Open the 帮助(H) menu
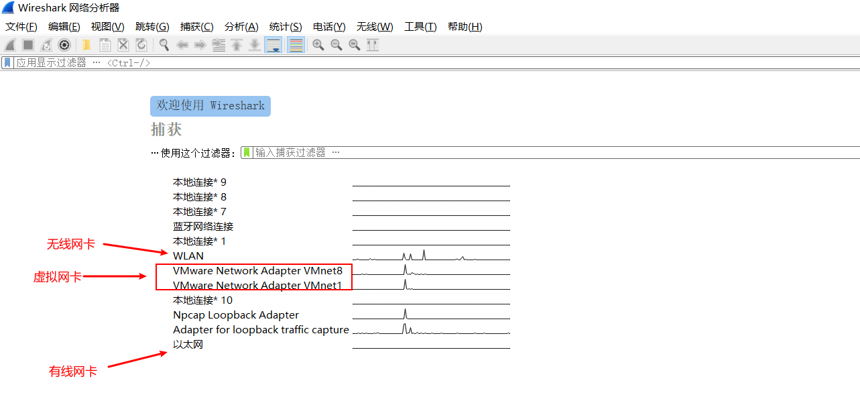The height and width of the screenshot is (399, 860). pyautogui.click(x=465, y=27)
